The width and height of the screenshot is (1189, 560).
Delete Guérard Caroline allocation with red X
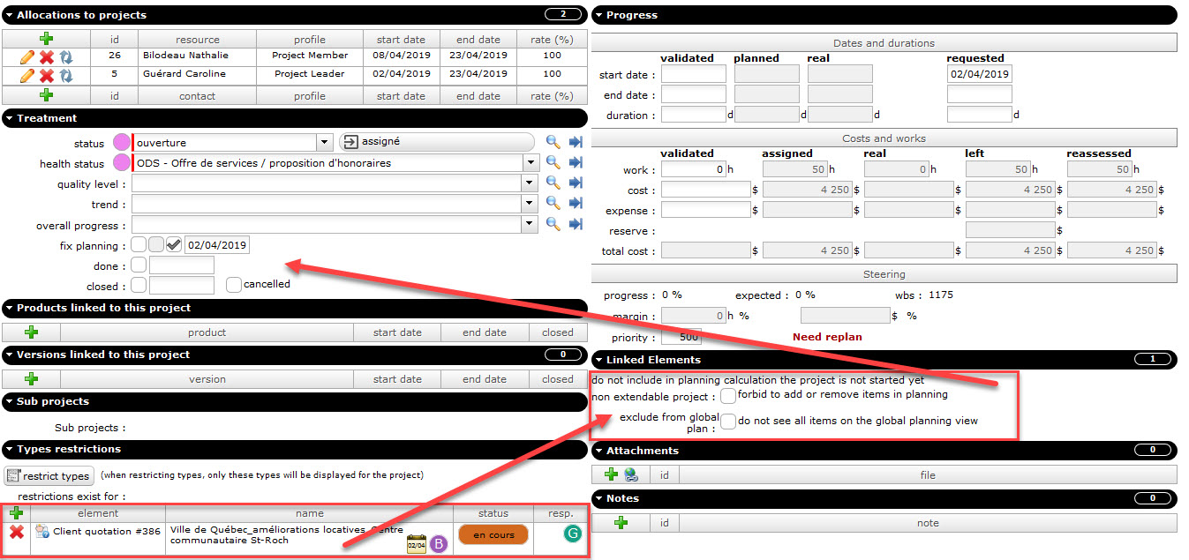[x=47, y=76]
